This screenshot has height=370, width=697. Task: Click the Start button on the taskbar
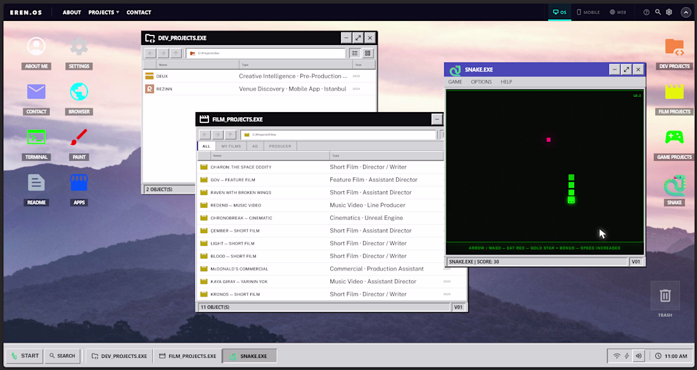point(25,356)
